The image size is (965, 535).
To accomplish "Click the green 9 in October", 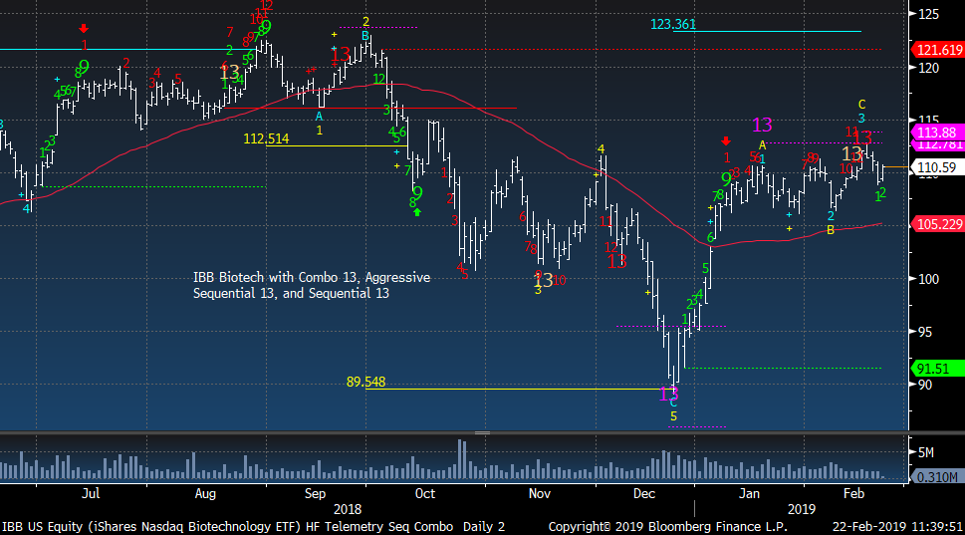I will tap(418, 193).
